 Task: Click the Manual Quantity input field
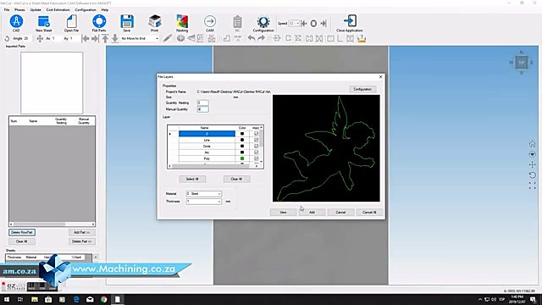[x=203, y=109]
